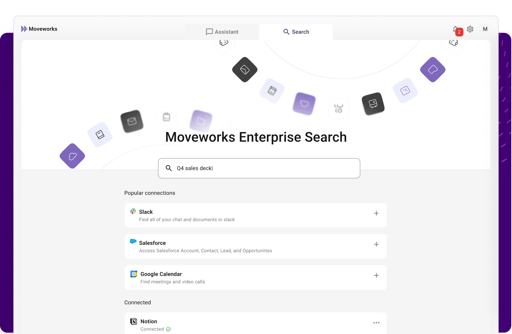Click the Slack logo icon

click(x=133, y=211)
